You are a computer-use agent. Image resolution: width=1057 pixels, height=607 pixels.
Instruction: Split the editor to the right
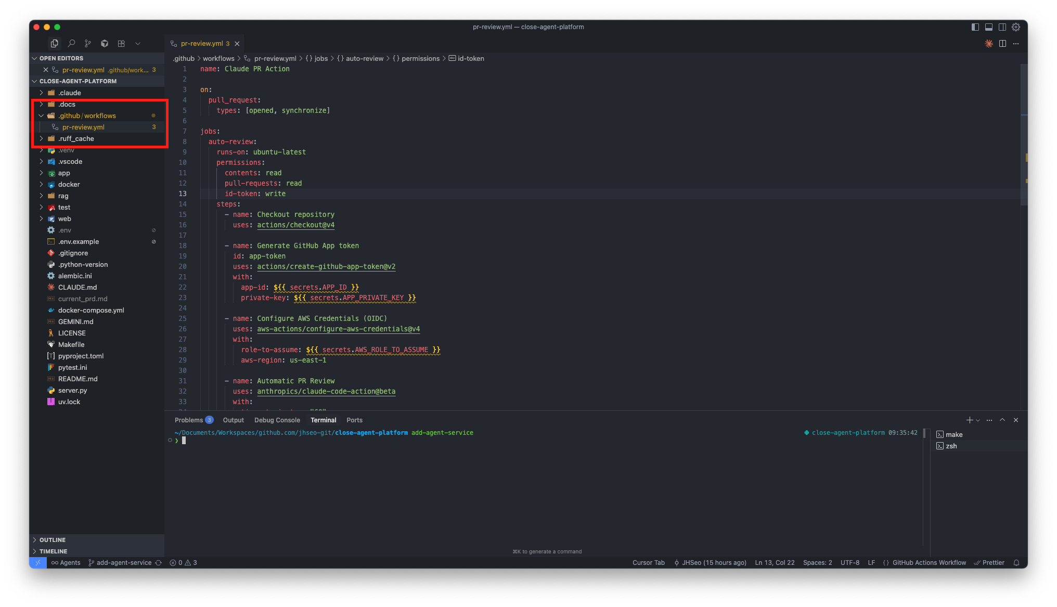pos(1002,44)
